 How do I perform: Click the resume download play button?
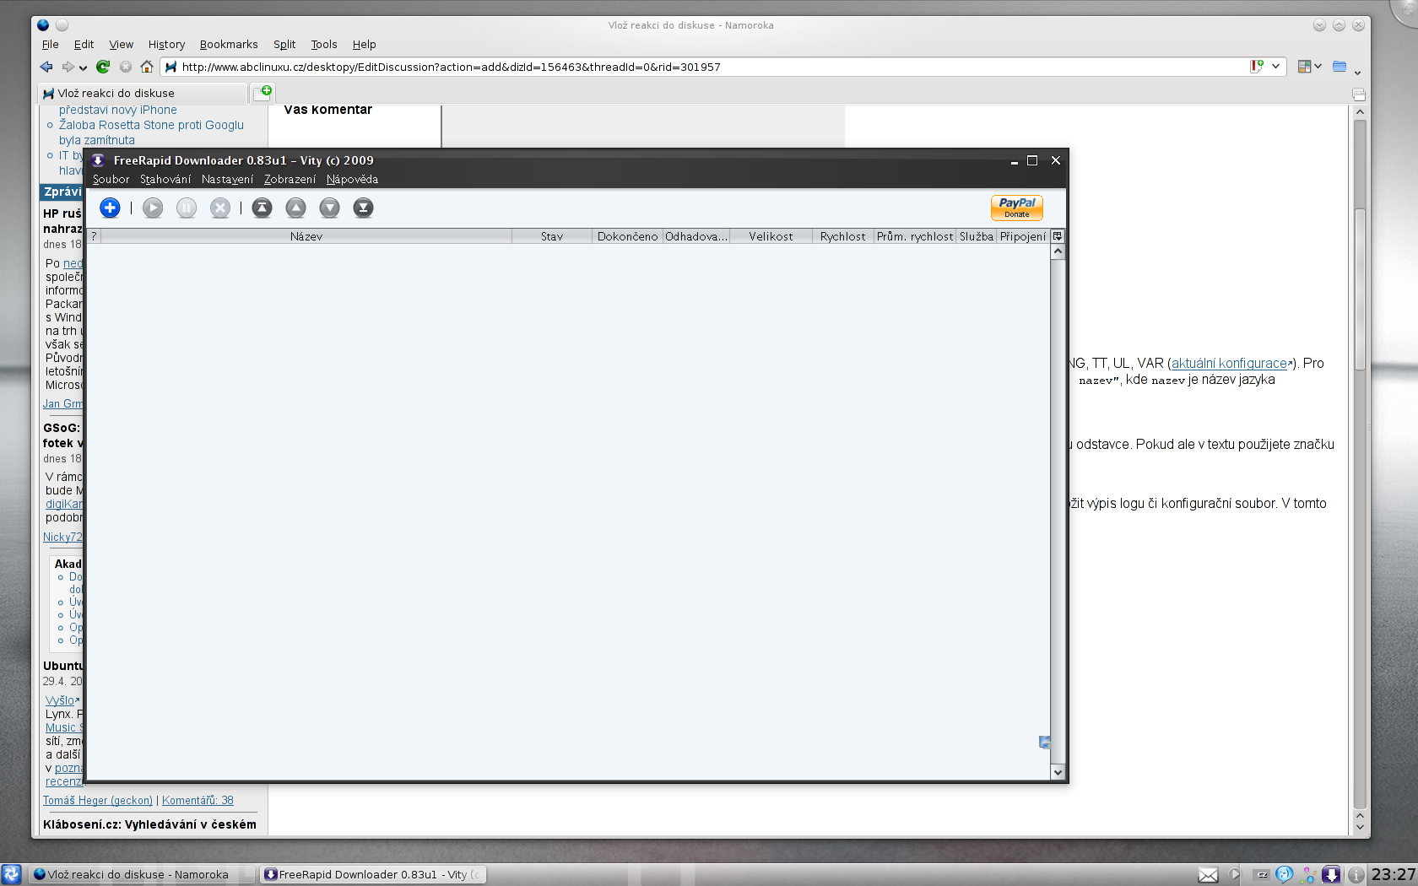click(153, 208)
